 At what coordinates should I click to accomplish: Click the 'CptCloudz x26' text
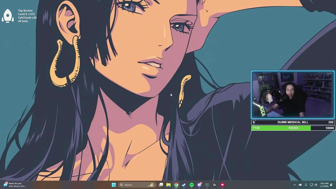point(27,18)
